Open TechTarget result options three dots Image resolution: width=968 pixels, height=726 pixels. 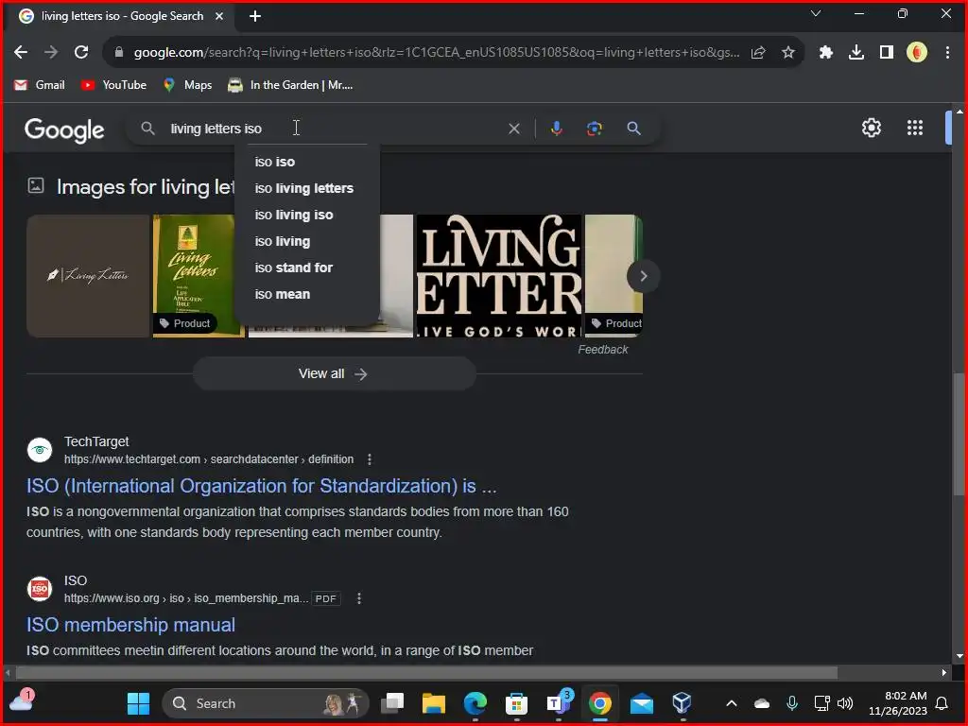tap(370, 459)
